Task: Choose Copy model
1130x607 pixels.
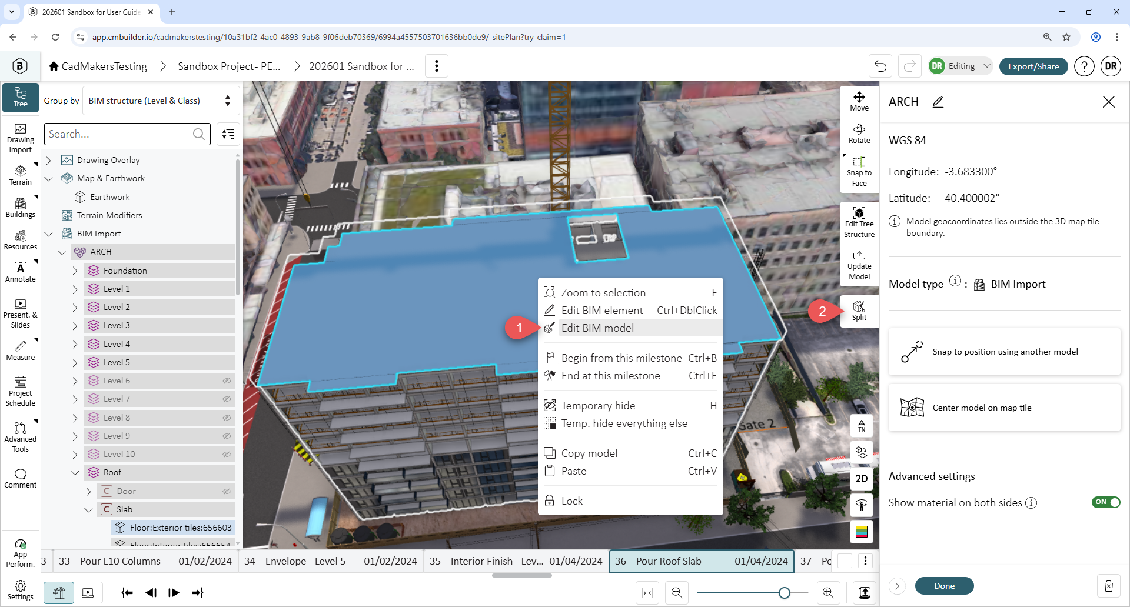Action: tap(630, 453)
